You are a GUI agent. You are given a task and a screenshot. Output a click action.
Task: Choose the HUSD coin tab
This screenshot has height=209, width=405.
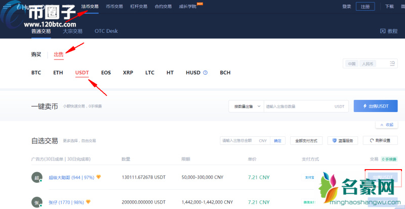193,73
